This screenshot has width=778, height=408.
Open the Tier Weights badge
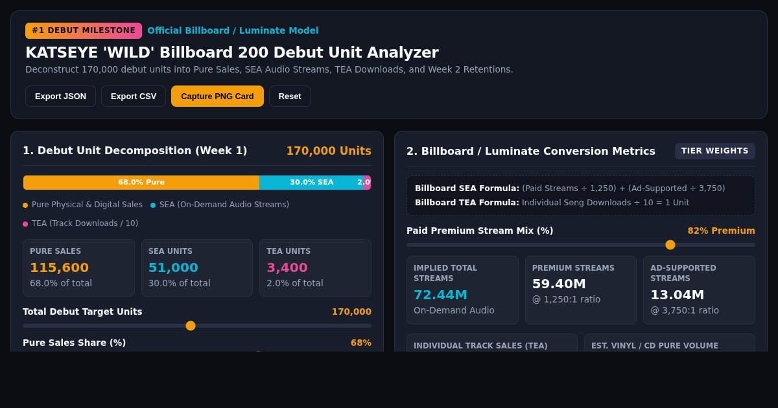(714, 151)
